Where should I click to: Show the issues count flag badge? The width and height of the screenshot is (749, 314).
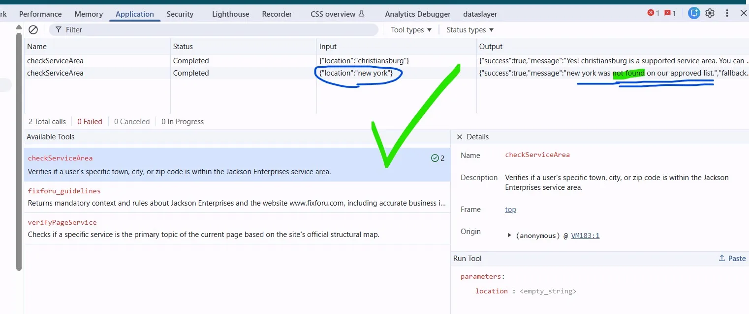pyautogui.click(x=670, y=13)
